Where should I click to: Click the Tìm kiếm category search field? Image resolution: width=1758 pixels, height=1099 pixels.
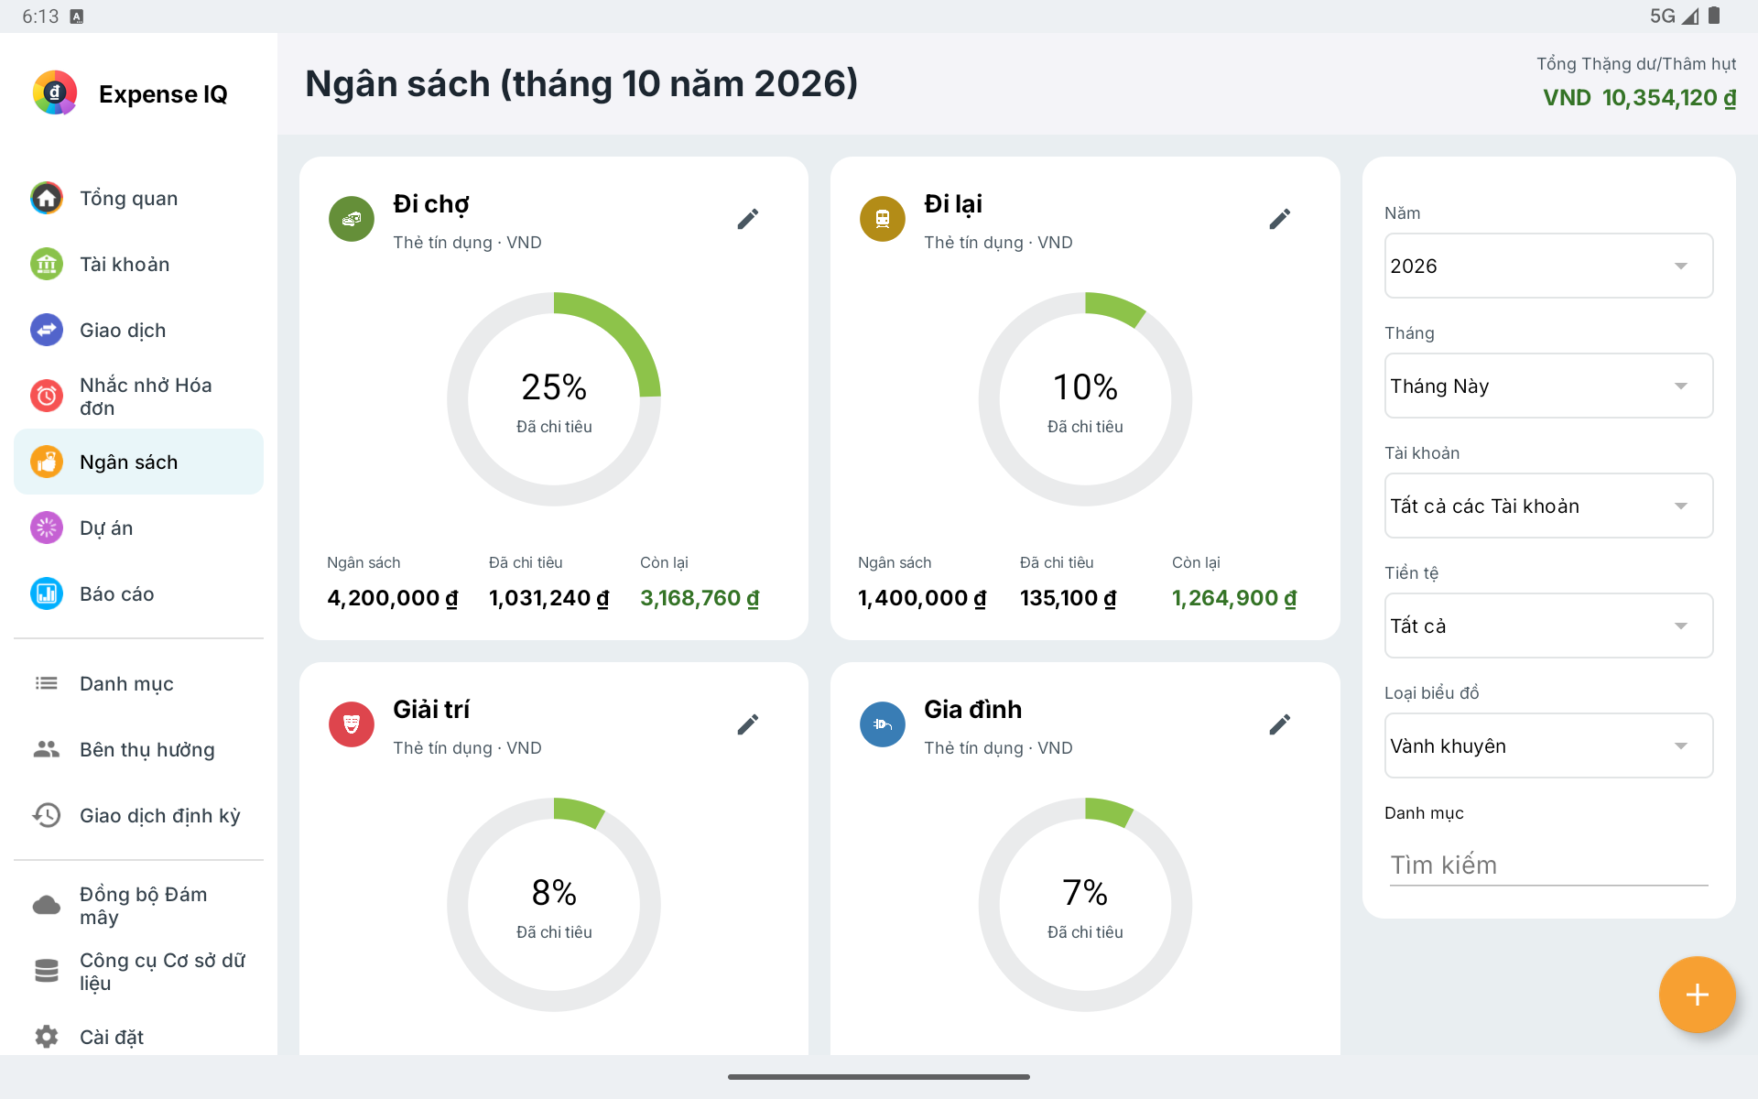click(1548, 865)
